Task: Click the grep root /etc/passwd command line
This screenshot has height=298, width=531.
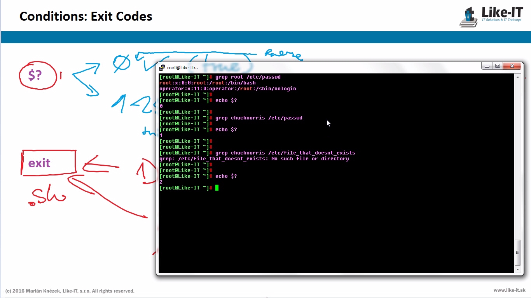Action: point(248,77)
